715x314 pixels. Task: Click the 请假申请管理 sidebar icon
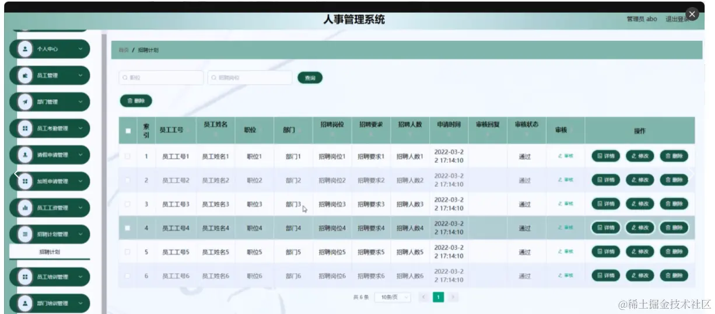24,155
